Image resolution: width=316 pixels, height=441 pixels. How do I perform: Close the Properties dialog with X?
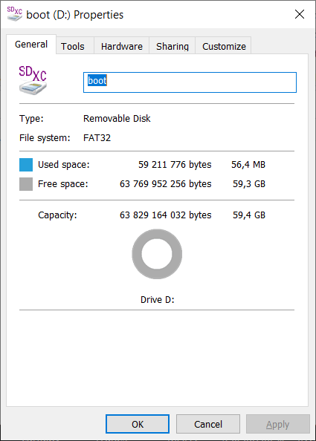(x=300, y=14)
